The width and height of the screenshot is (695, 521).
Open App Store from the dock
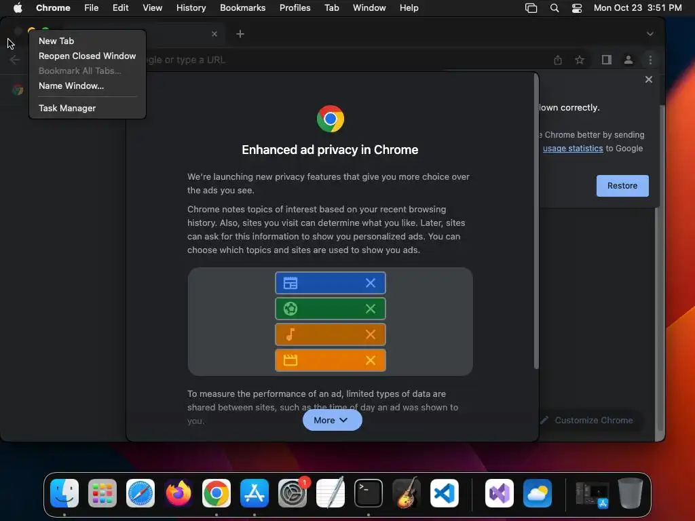255,493
